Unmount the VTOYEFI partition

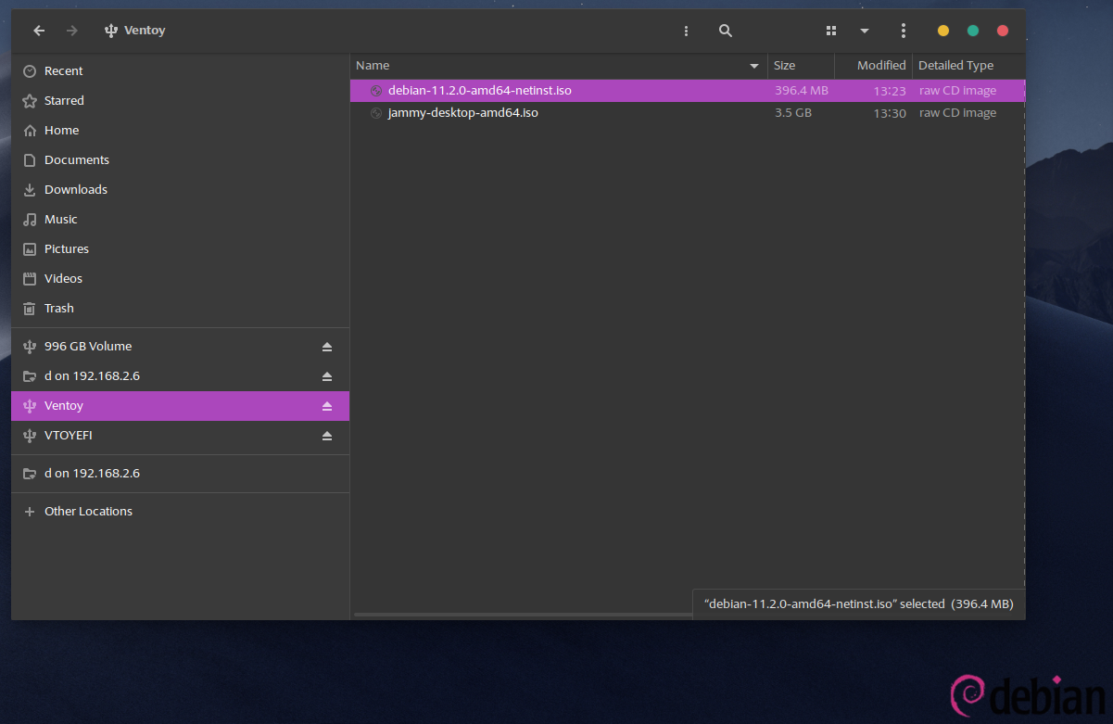[326, 436]
